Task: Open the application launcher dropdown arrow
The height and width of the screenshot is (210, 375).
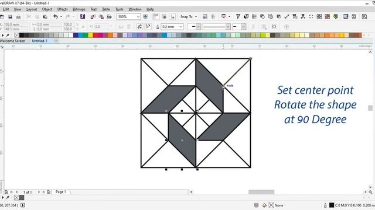Action: [229, 17]
